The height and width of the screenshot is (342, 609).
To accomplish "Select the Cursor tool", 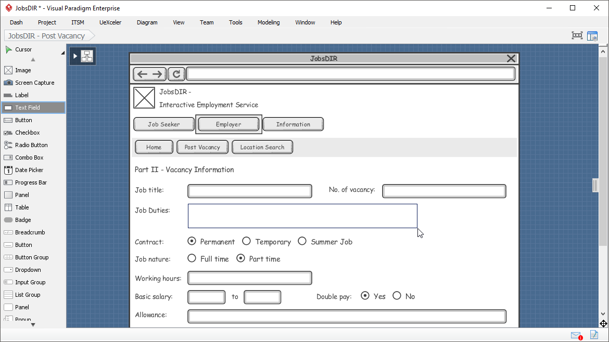I will click(23, 49).
